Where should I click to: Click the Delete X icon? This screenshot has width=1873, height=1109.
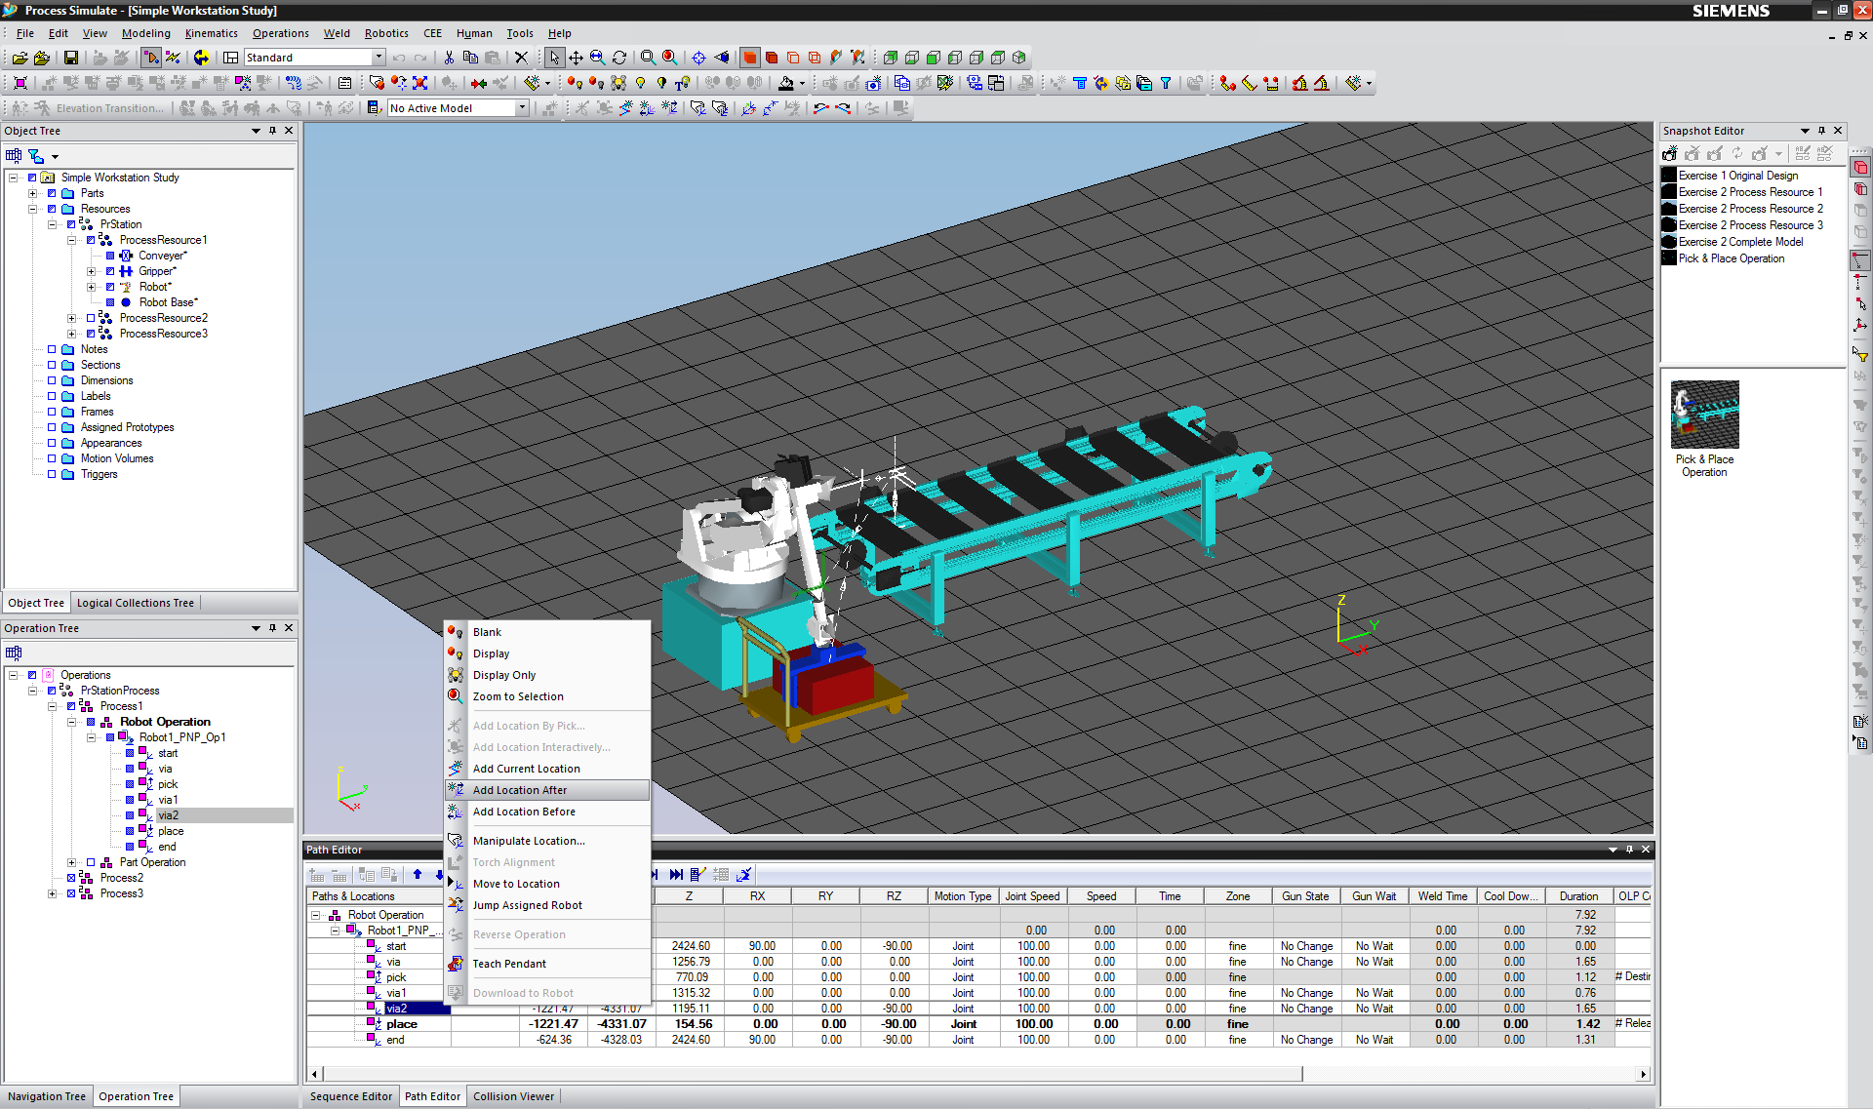pos(521,58)
